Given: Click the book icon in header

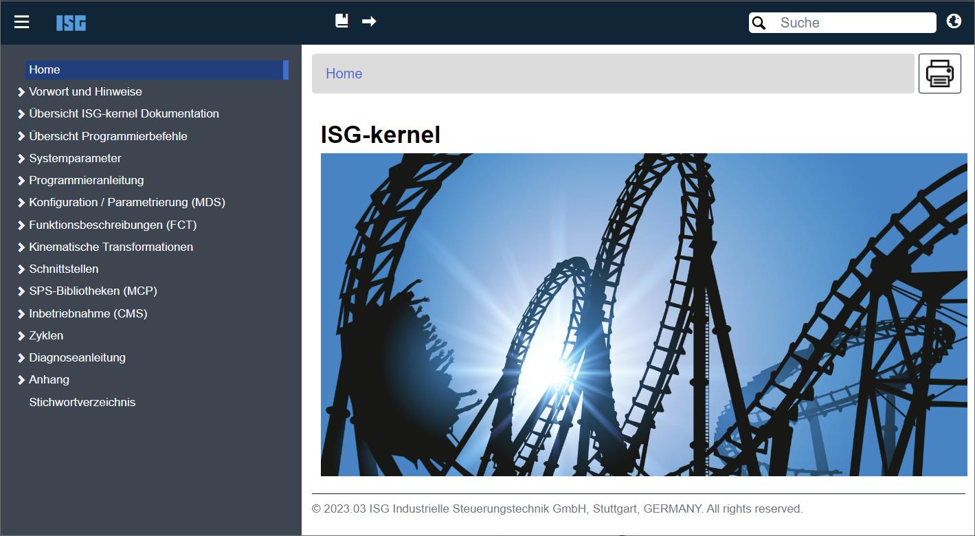Looking at the screenshot, I should click(x=341, y=21).
